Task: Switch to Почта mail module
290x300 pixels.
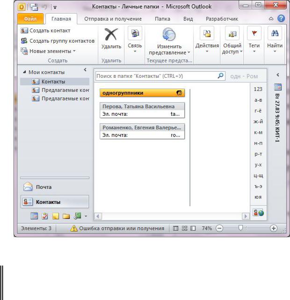Action: pyautogui.click(x=55, y=187)
